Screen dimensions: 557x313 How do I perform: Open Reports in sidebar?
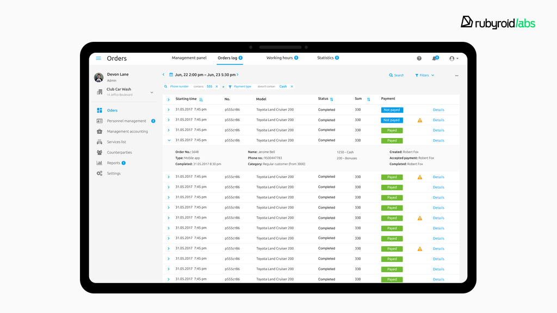(114, 163)
